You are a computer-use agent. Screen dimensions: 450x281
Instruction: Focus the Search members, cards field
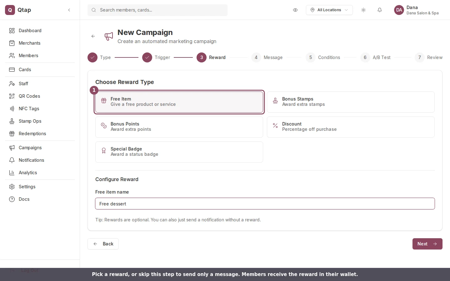click(x=157, y=10)
